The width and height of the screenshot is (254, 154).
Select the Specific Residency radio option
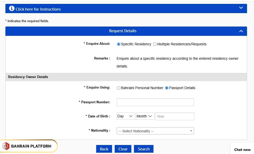click(x=119, y=44)
